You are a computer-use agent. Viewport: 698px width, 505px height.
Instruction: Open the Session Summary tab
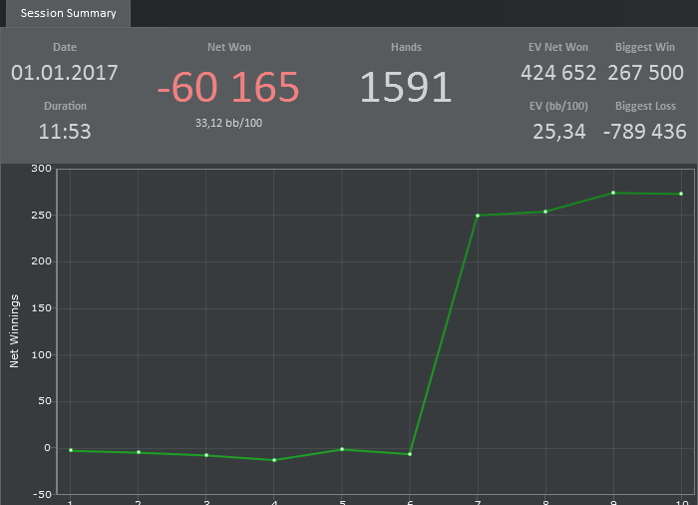point(68,13)
